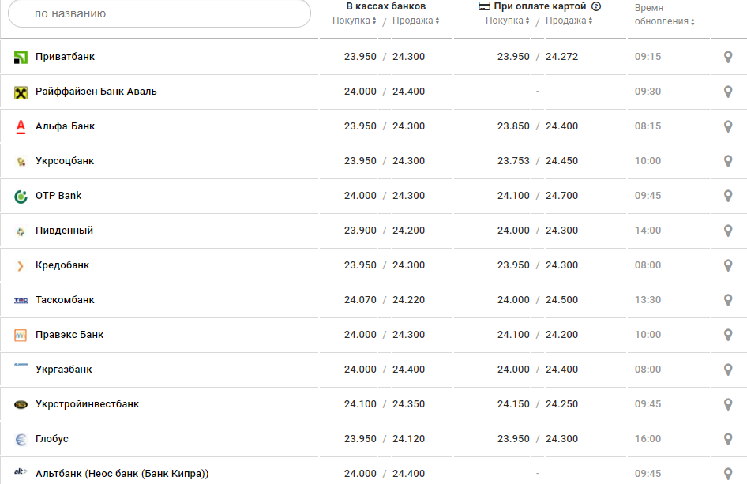Screen dimensions: 747x484
Task: Click the help icon beside При оплате картой
Action: [596, 6]
